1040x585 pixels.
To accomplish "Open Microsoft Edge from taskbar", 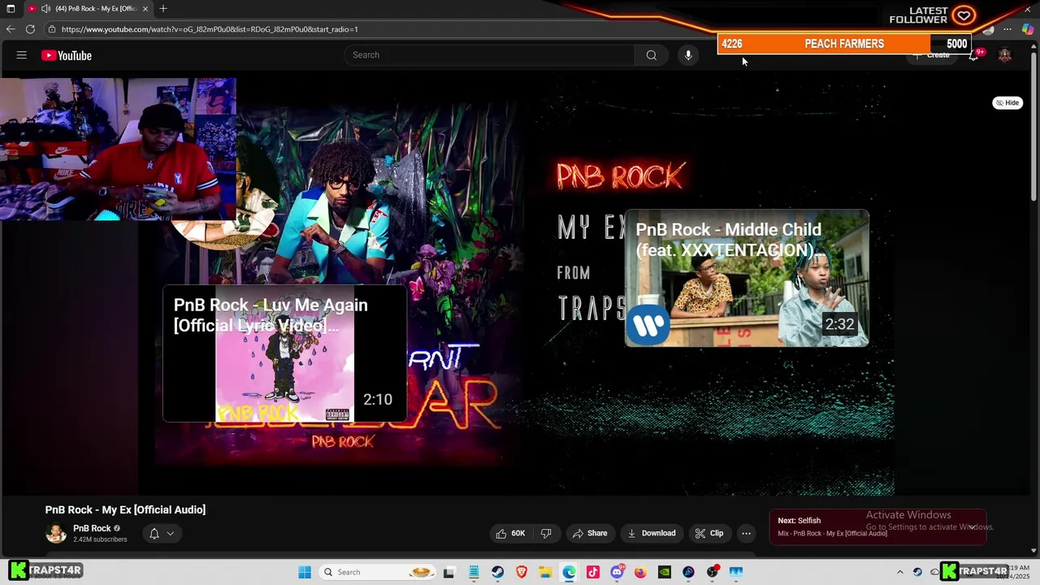I will click(569, 572).
